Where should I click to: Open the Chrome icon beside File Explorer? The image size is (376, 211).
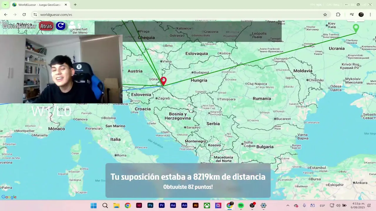127,205
